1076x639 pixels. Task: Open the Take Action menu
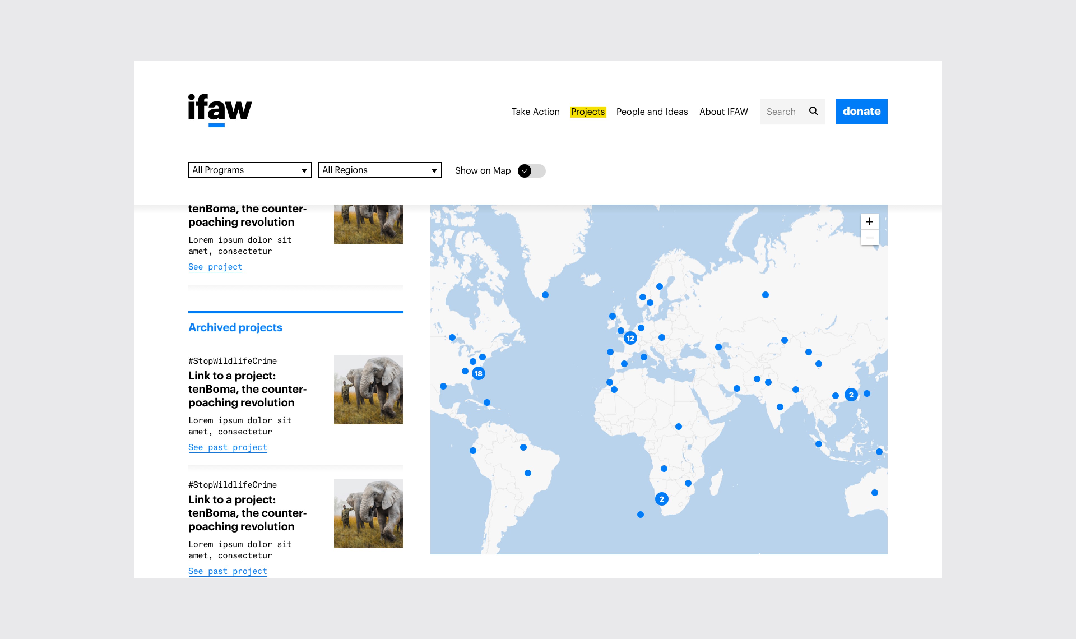click(x=535, y=112)
